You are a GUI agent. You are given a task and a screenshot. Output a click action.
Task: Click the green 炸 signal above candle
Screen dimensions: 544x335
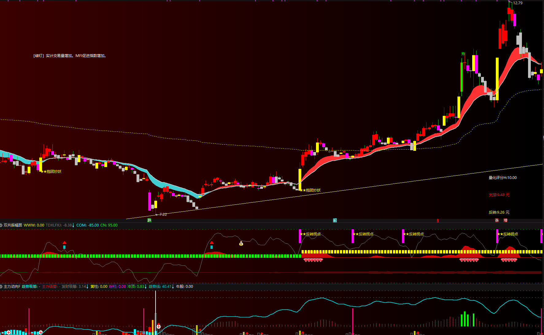click(x=463, y=54)
